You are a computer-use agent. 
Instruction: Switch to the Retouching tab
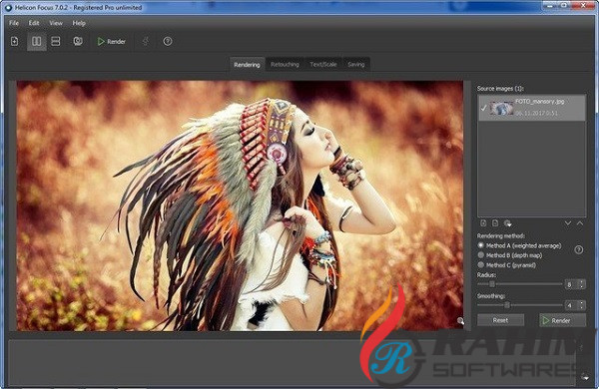coord(285,65)
